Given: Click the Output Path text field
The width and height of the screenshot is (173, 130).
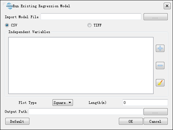Looking at the screenshot, I should [86, 111].
